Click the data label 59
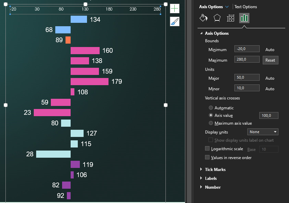This screenshot has width=289, height=203. 45,102
